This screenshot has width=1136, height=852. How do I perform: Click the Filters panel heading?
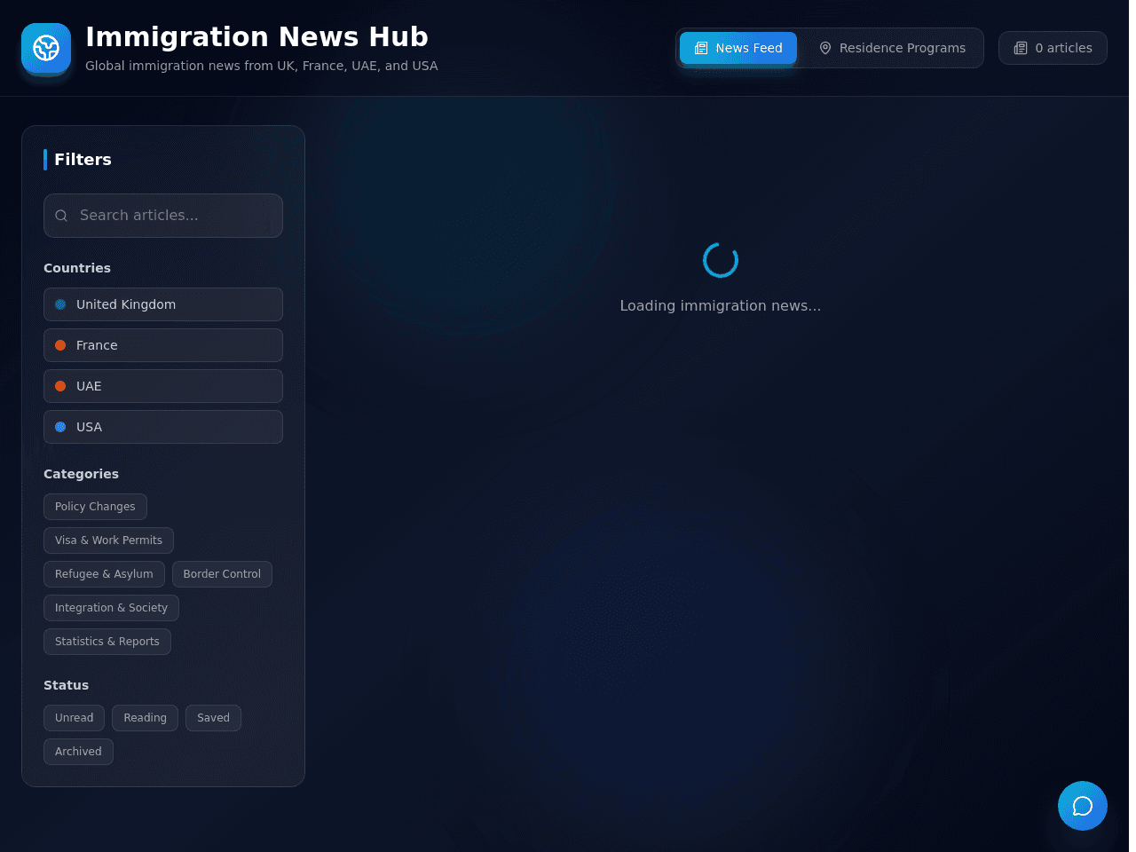(x=83, y=160)
